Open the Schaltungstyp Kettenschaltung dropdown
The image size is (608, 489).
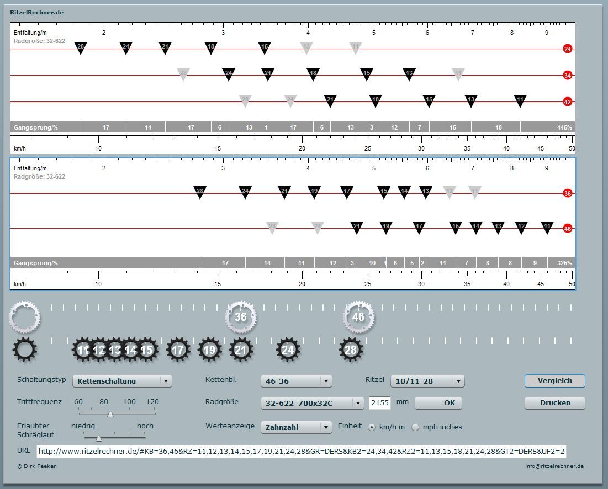[123, 381]
